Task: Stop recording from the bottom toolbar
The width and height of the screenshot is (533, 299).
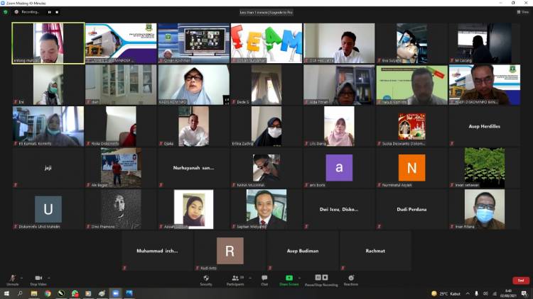Action: [x=325, y=278]
